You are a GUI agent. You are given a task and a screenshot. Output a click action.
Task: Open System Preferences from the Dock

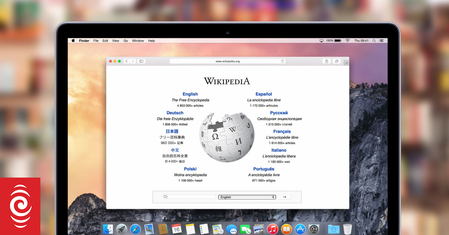[314, 229]
